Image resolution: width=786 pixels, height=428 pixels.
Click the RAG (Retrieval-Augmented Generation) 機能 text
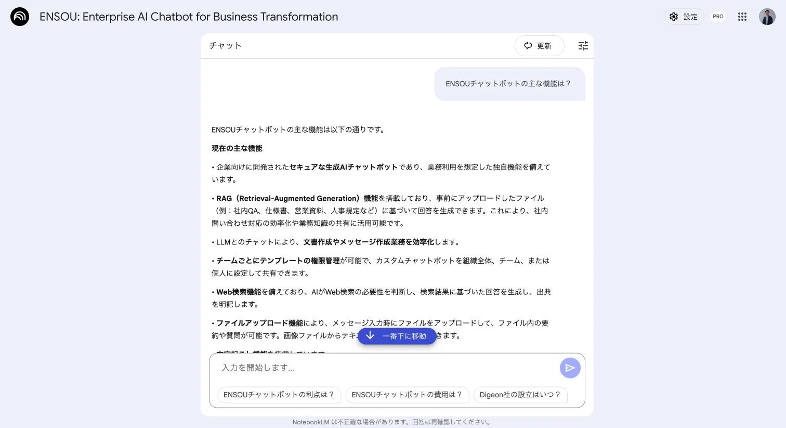[297, 198]
